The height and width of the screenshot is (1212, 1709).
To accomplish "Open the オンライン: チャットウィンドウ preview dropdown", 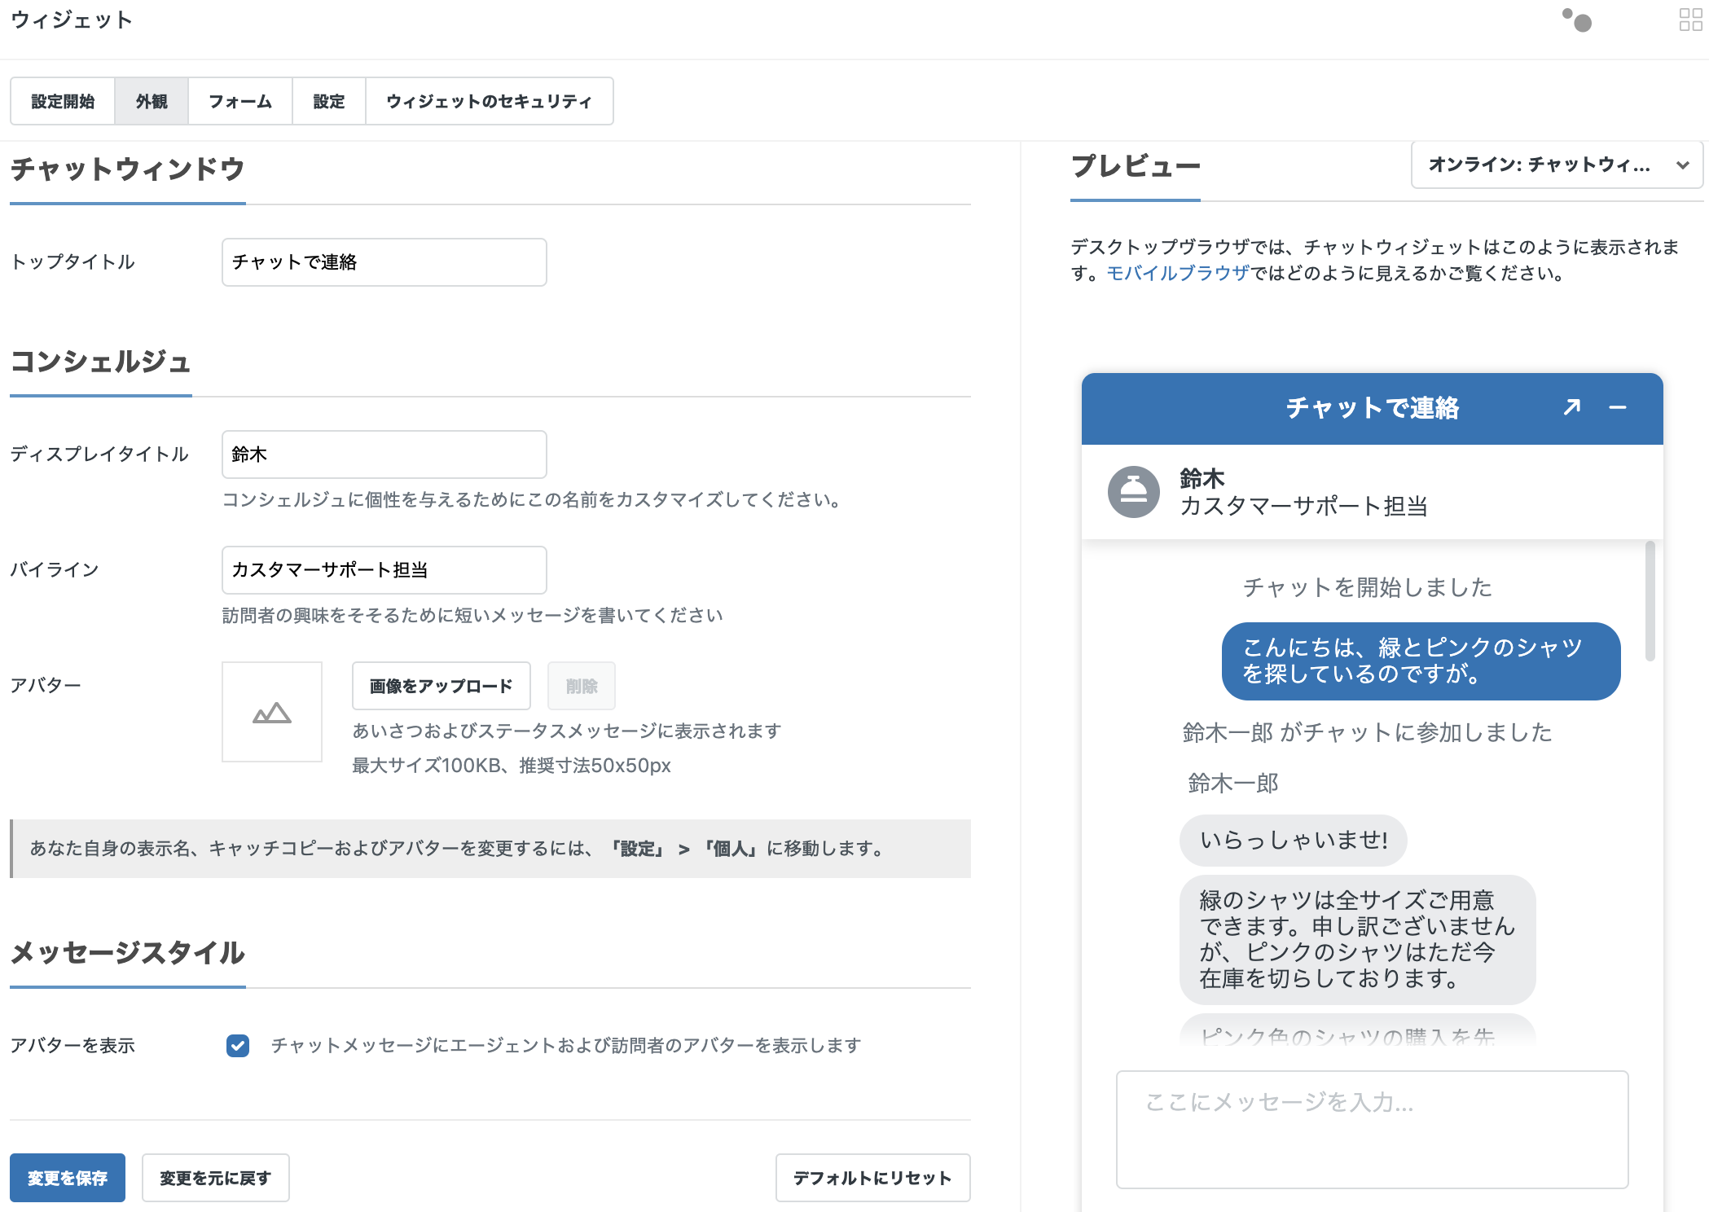I will tap(1556, 165).
